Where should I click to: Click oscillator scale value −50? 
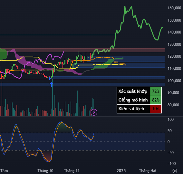coord(170,153)
